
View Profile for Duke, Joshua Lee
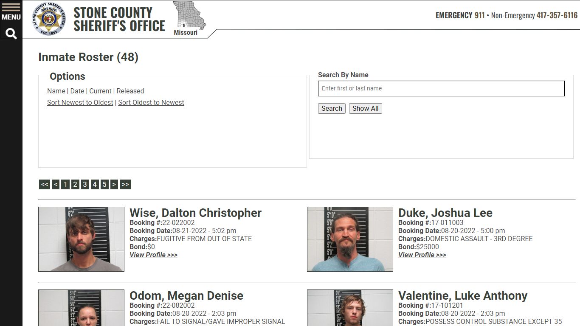pyautogui.click(x=422, y=255)
